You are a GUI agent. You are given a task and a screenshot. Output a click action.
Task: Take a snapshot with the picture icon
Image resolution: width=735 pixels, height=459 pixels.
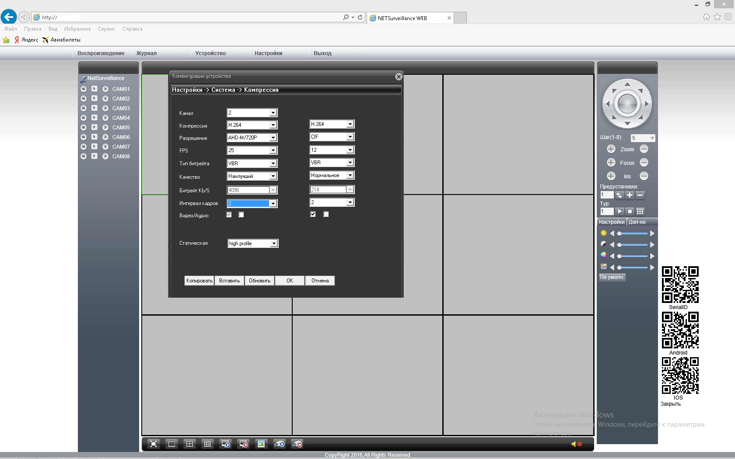(x=261, y=444)
